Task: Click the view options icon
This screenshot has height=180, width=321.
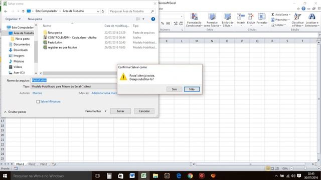Action: click(x=138, y=19)
